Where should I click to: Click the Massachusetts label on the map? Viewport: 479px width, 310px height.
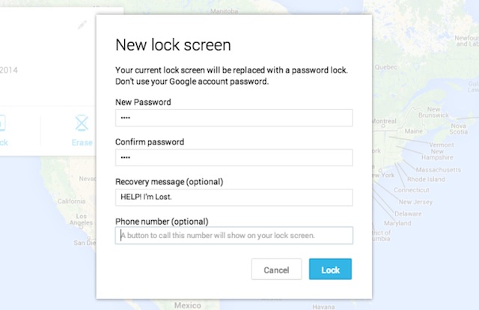tap(439, 170)
